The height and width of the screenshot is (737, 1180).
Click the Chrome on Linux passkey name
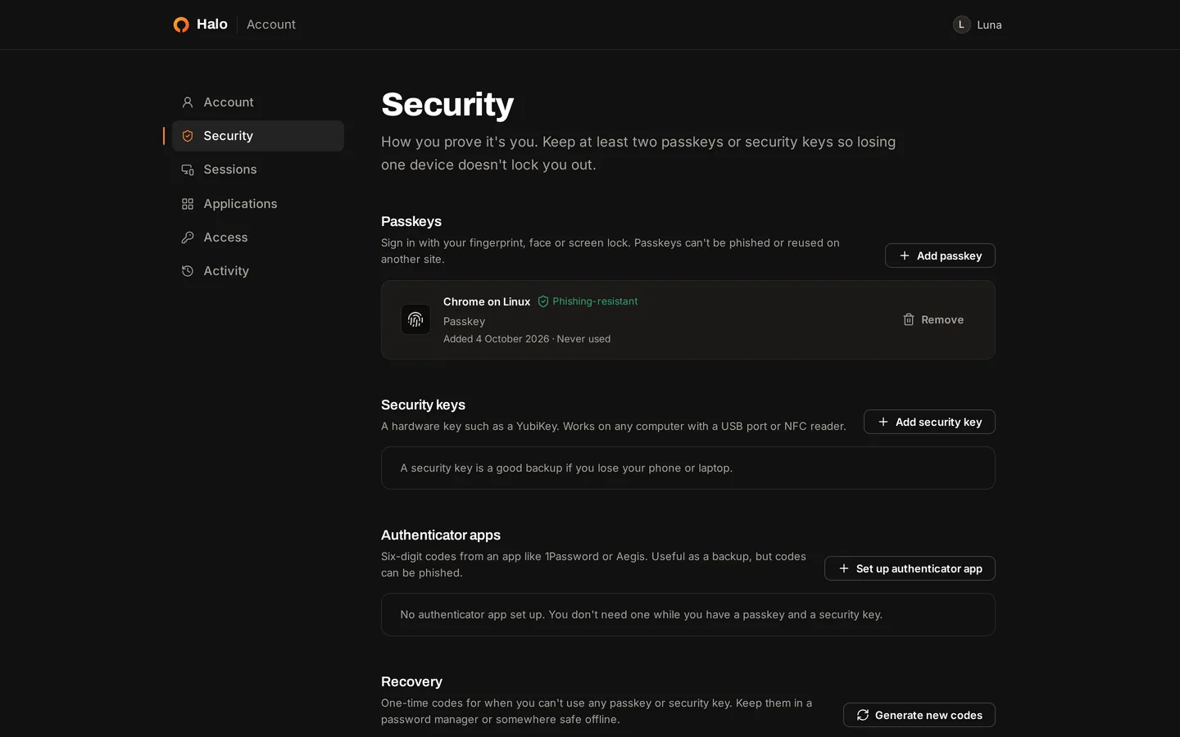tap(487, 301)
